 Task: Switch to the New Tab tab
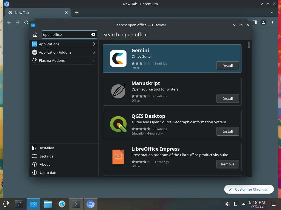(38, 13)
